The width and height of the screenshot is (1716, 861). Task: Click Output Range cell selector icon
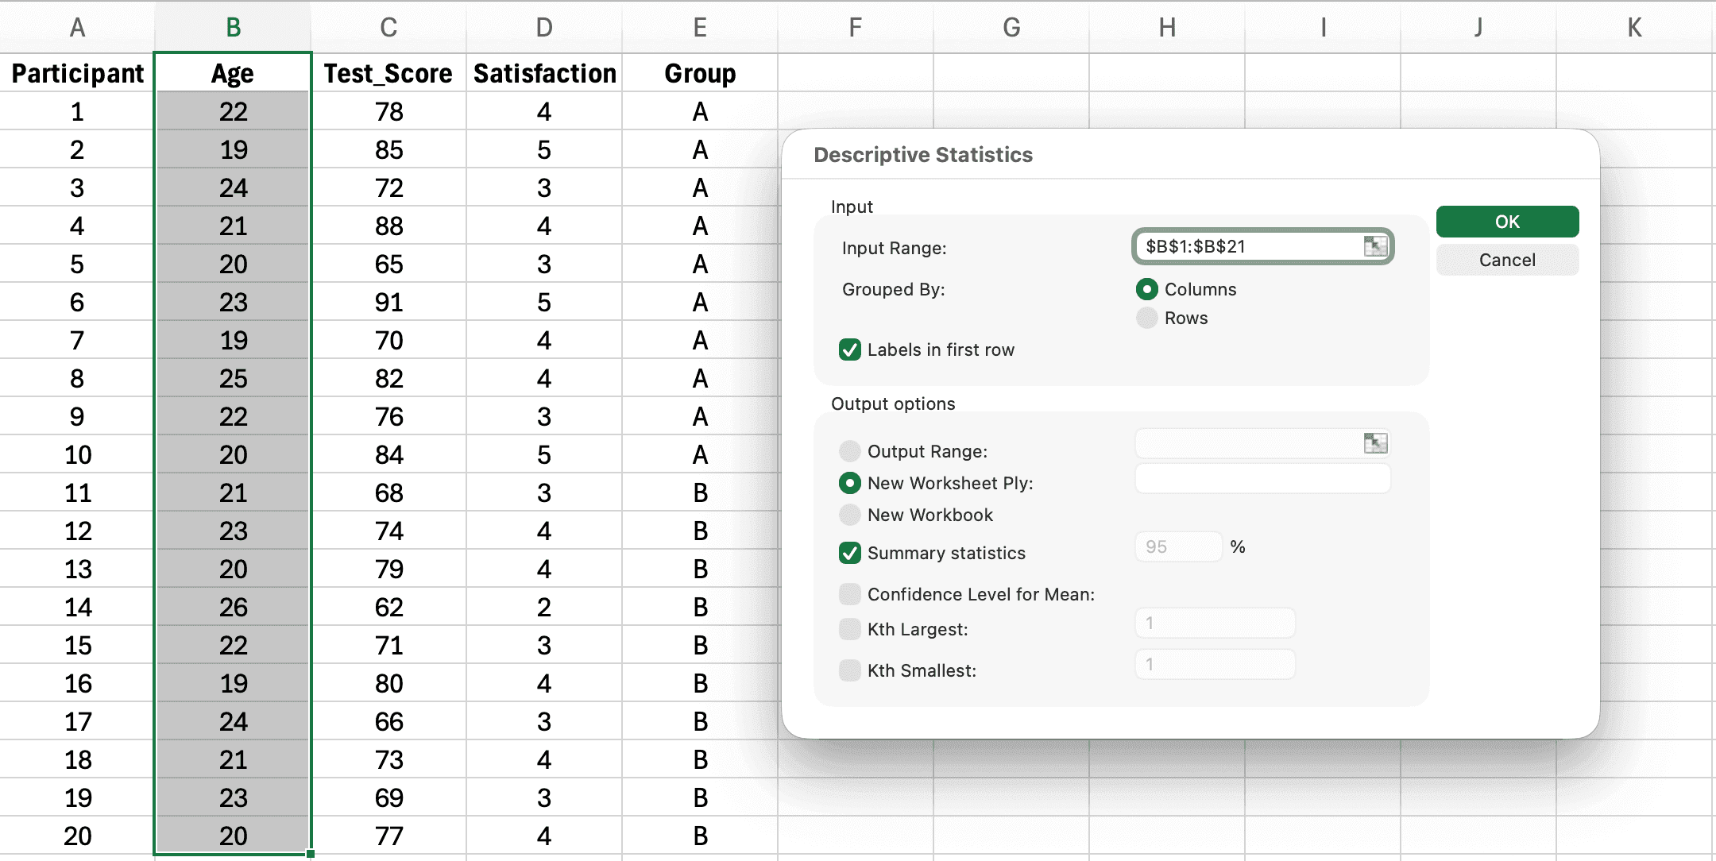click(x=1374, y=443)
